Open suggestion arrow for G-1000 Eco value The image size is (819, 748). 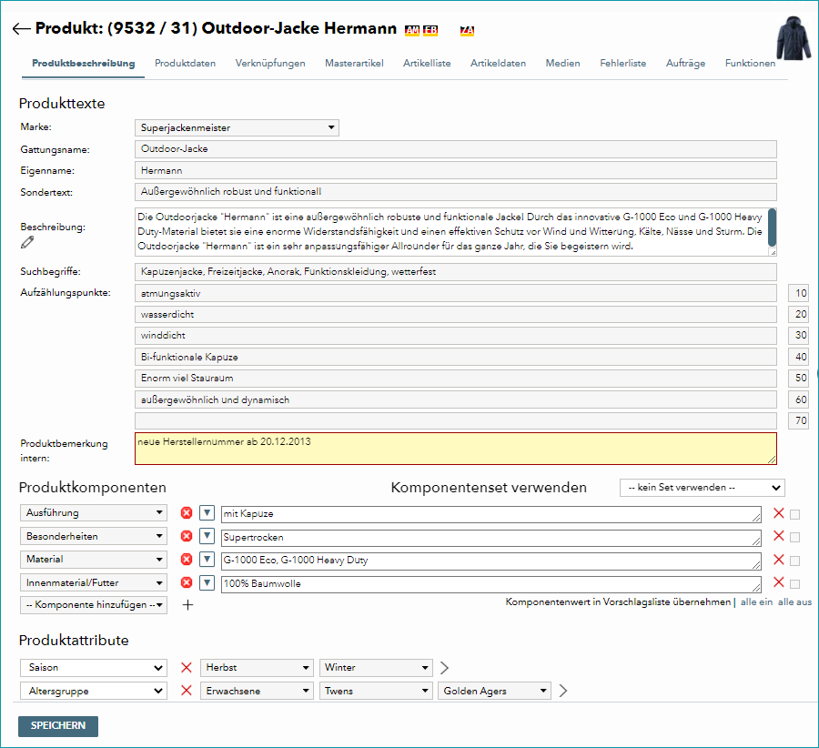tap(207, 560)
